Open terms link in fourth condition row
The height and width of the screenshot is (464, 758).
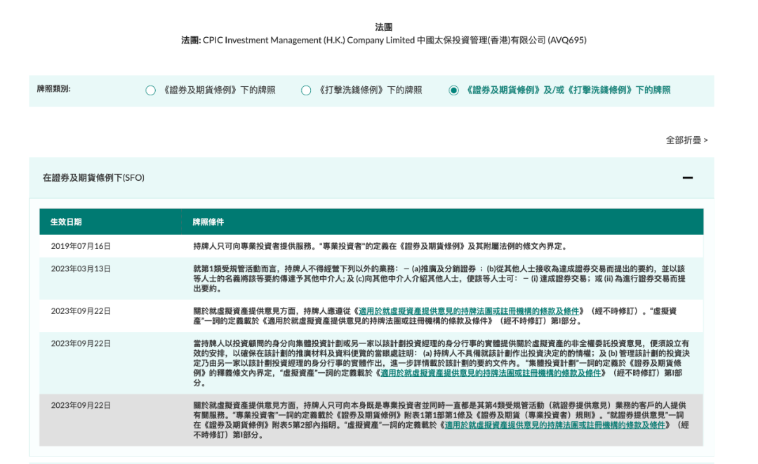(491, 373)
